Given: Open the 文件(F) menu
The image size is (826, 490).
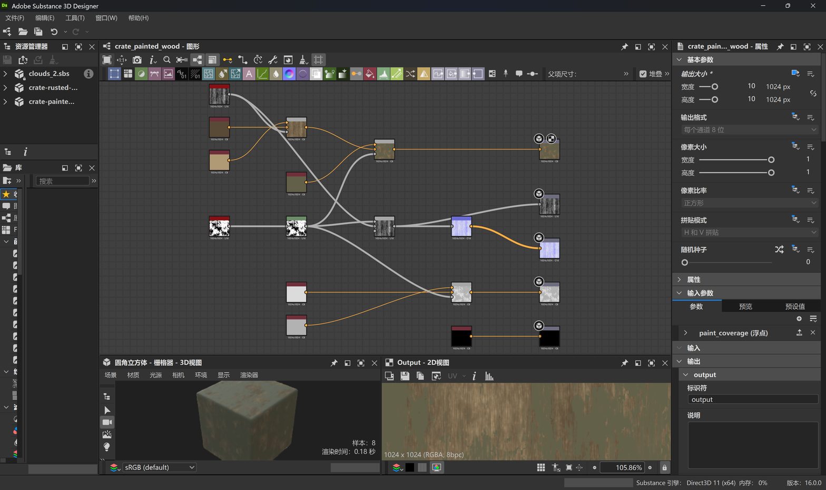Looking at the screenshot, I should pyautogui.click(x=15, y=18).
